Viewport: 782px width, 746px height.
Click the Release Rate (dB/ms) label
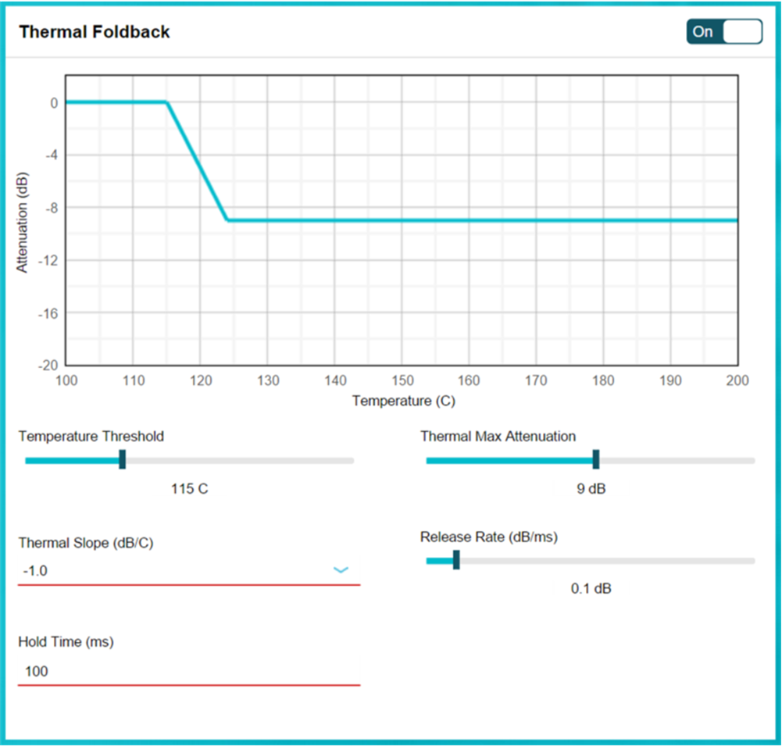(489, 537)
